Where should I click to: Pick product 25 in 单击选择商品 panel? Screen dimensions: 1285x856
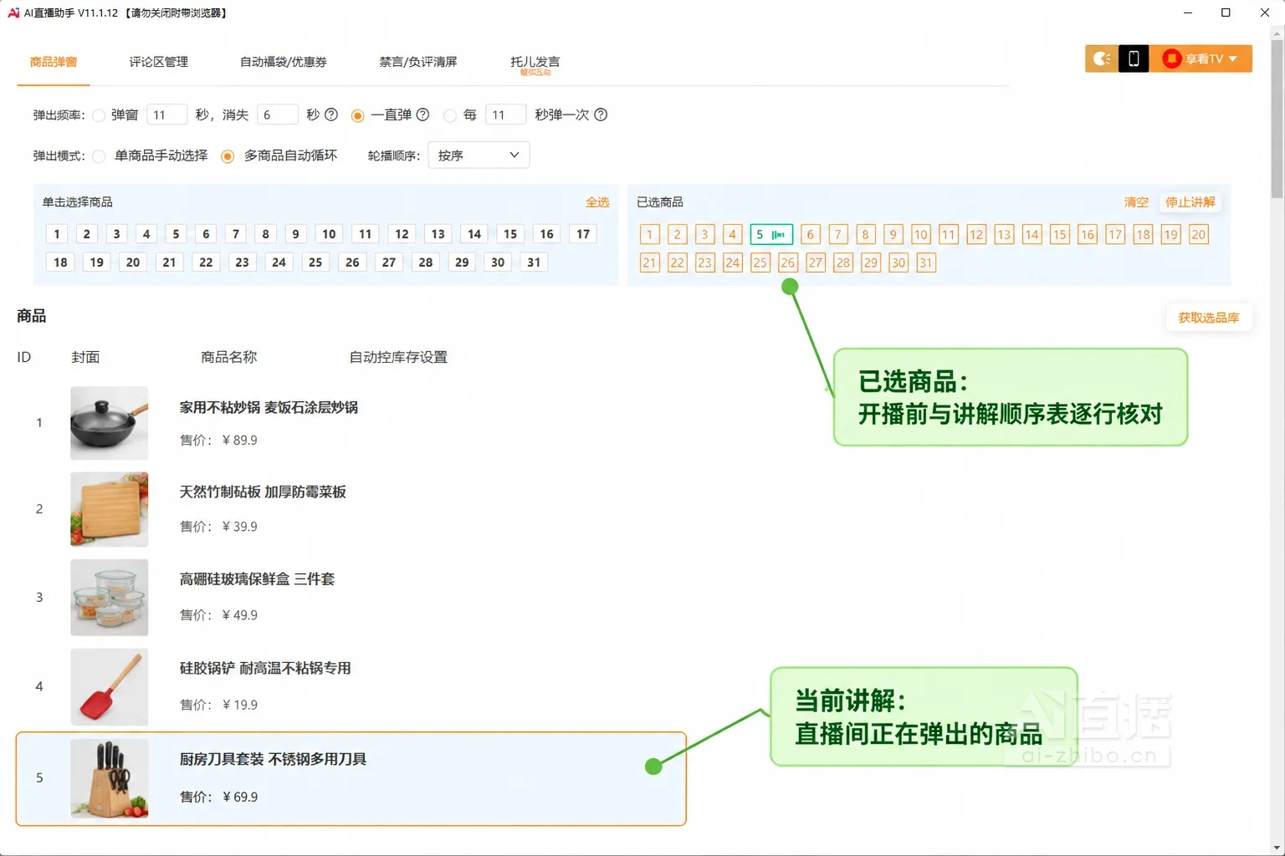point(315,262)
